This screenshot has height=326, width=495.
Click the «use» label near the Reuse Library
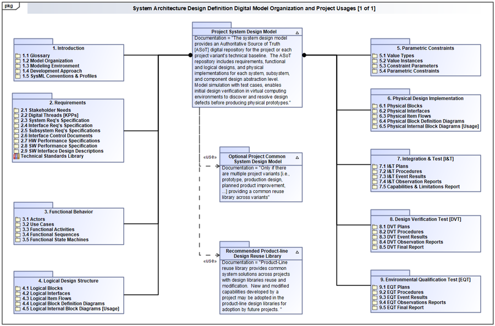click(x=209, y=261)
